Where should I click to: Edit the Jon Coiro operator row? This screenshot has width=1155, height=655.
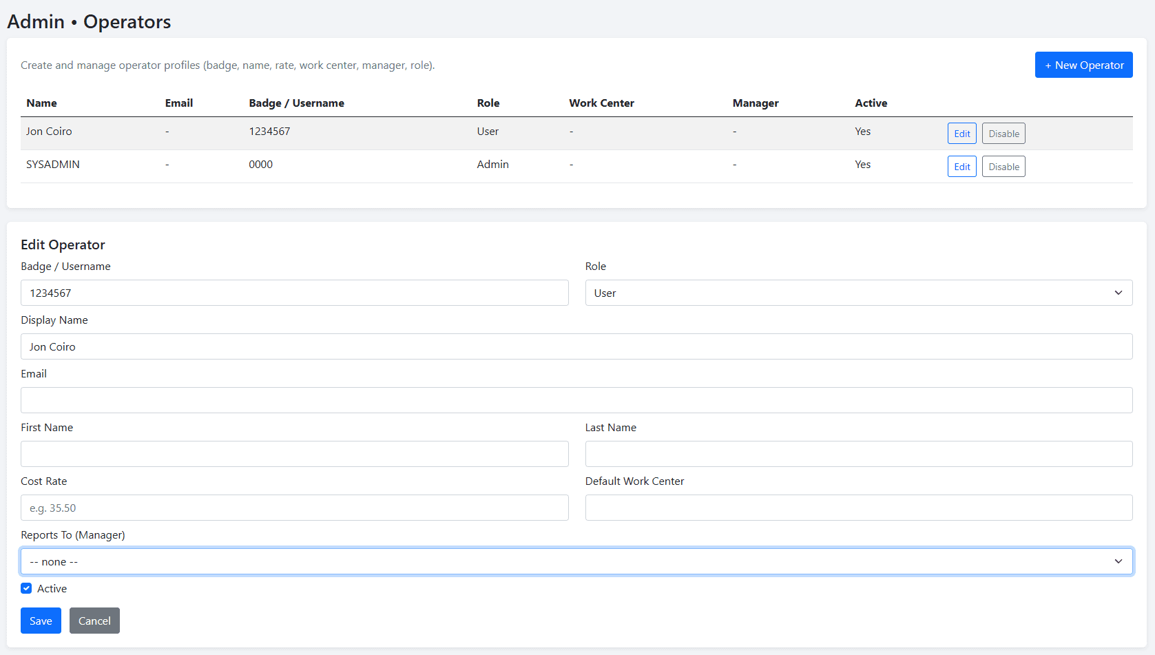(x=961, y=134)
